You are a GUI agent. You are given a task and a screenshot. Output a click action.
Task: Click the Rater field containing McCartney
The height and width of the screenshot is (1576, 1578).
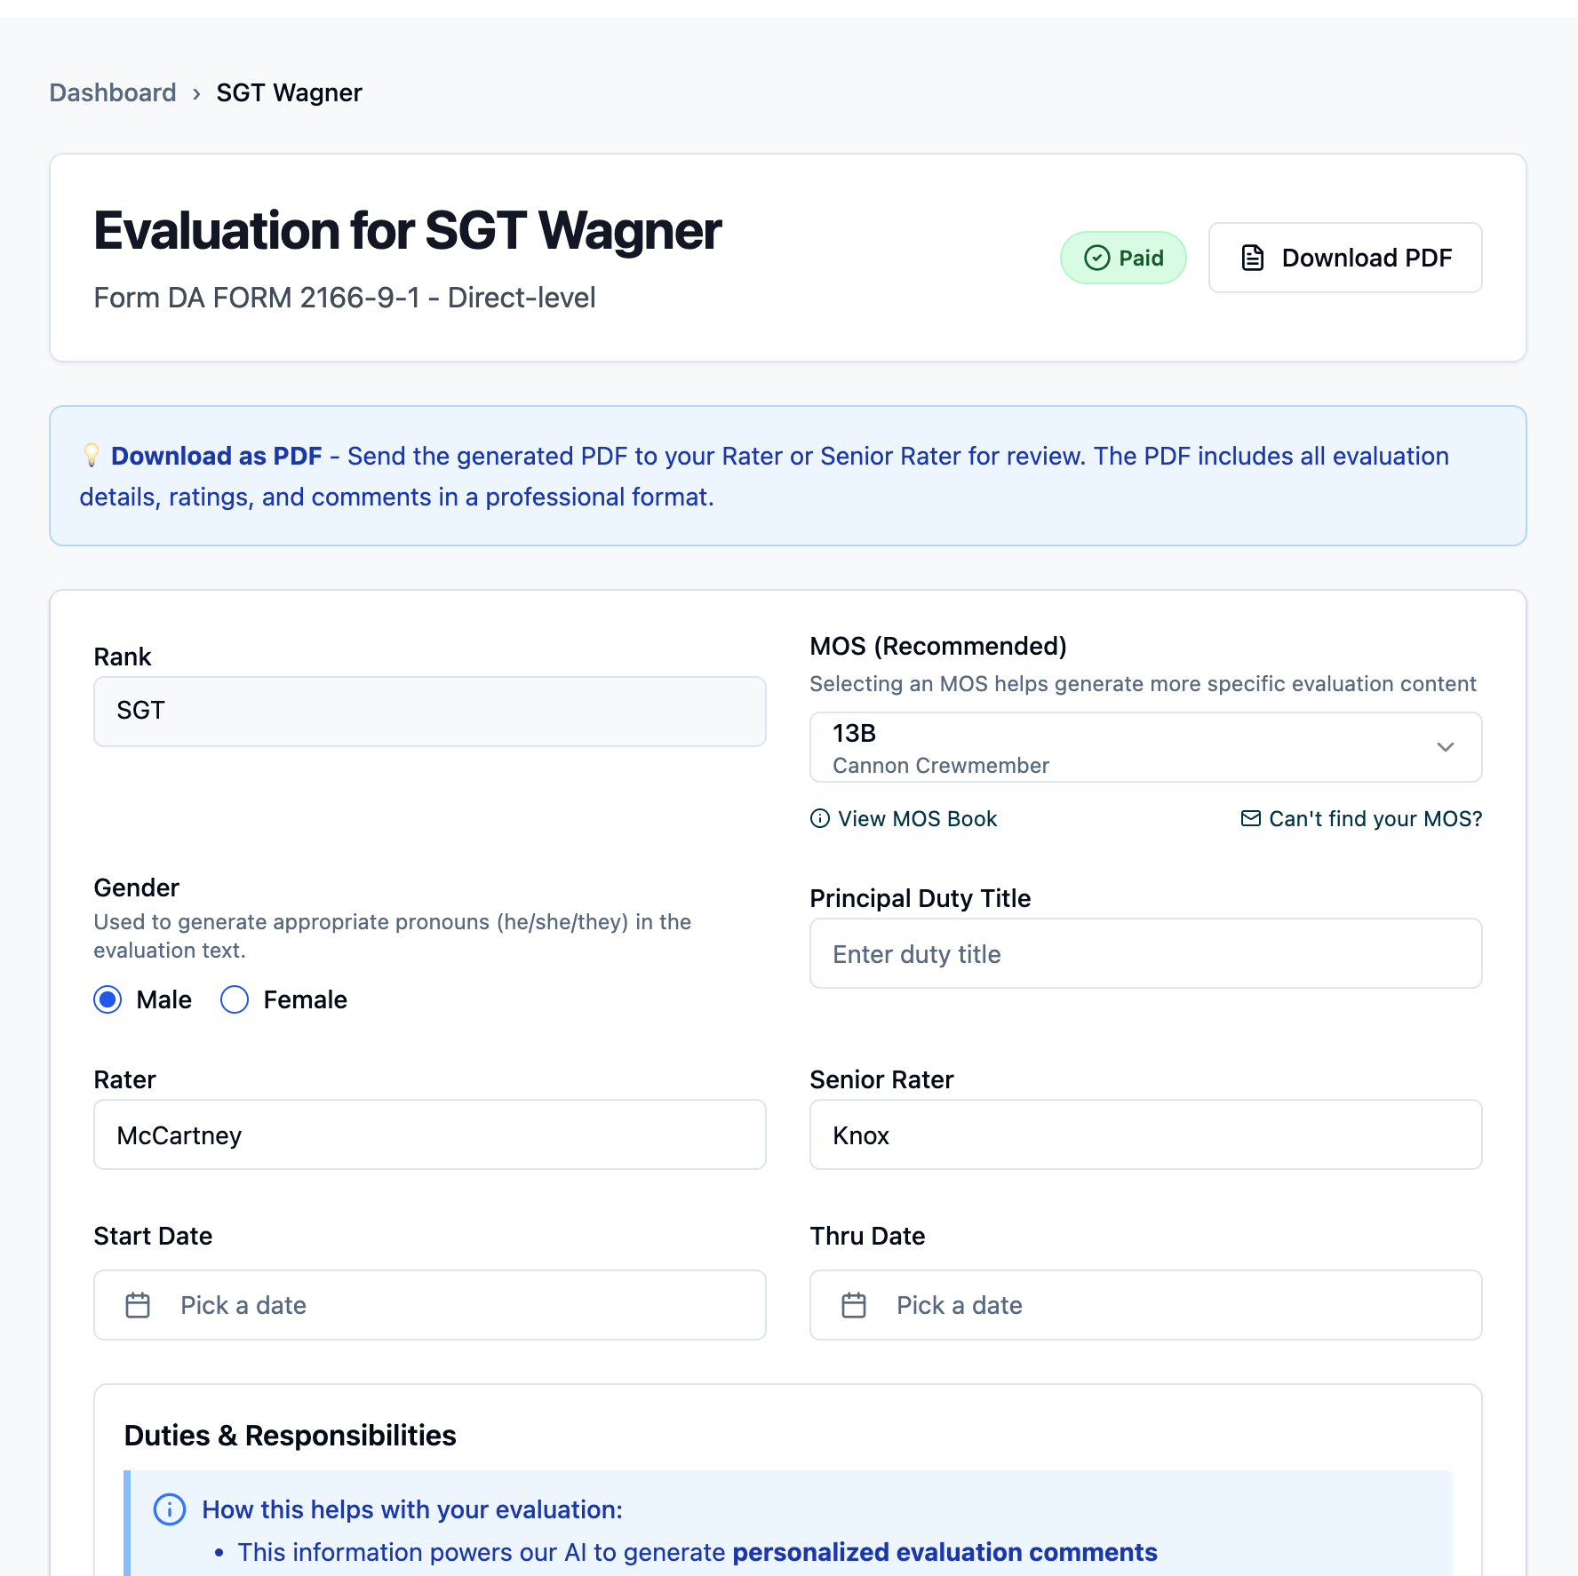point(429,1134)
